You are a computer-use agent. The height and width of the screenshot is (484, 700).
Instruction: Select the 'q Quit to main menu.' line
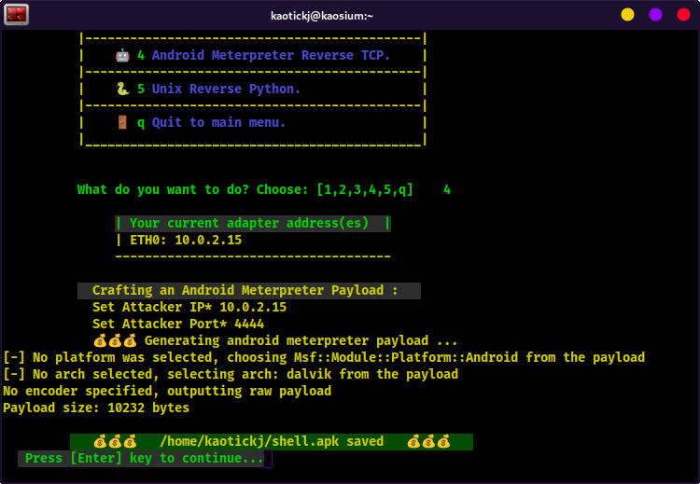(211, 122)
